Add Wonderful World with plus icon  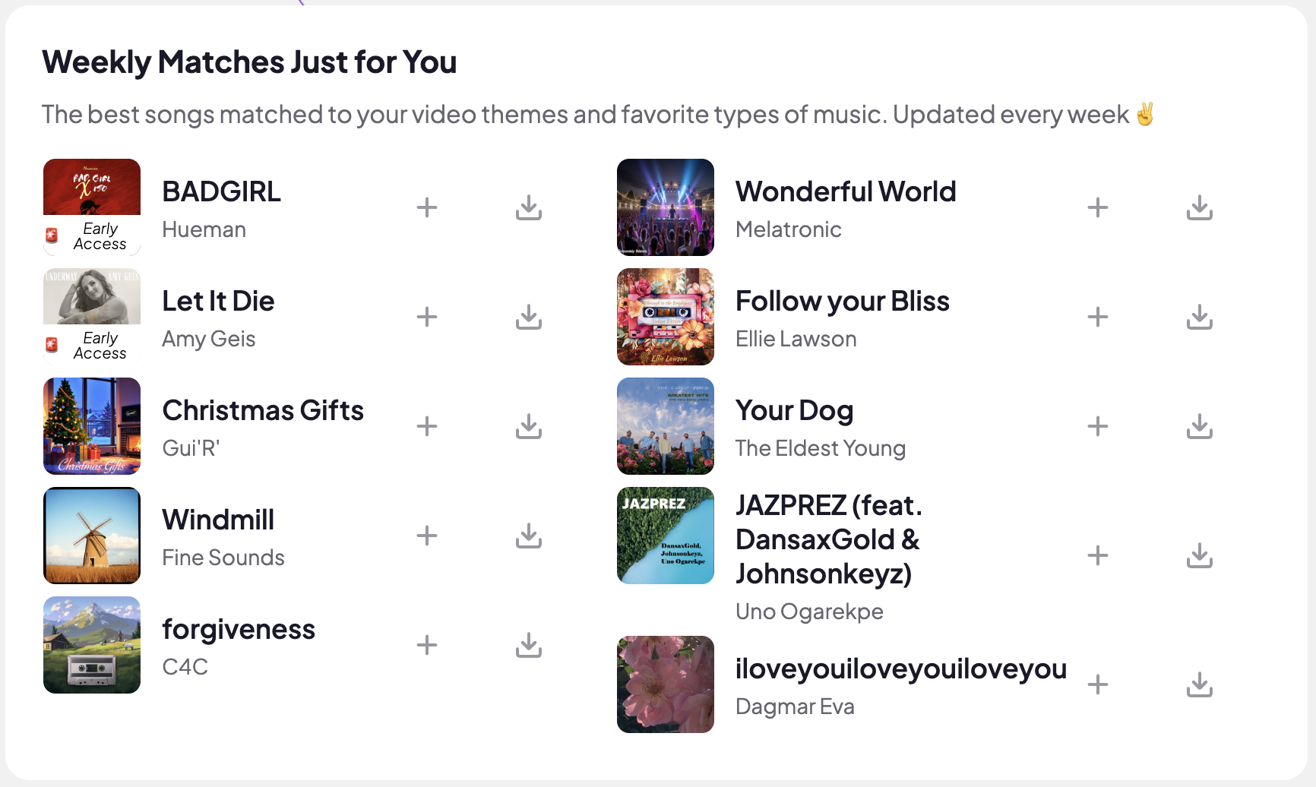[x=1098, y=207]
